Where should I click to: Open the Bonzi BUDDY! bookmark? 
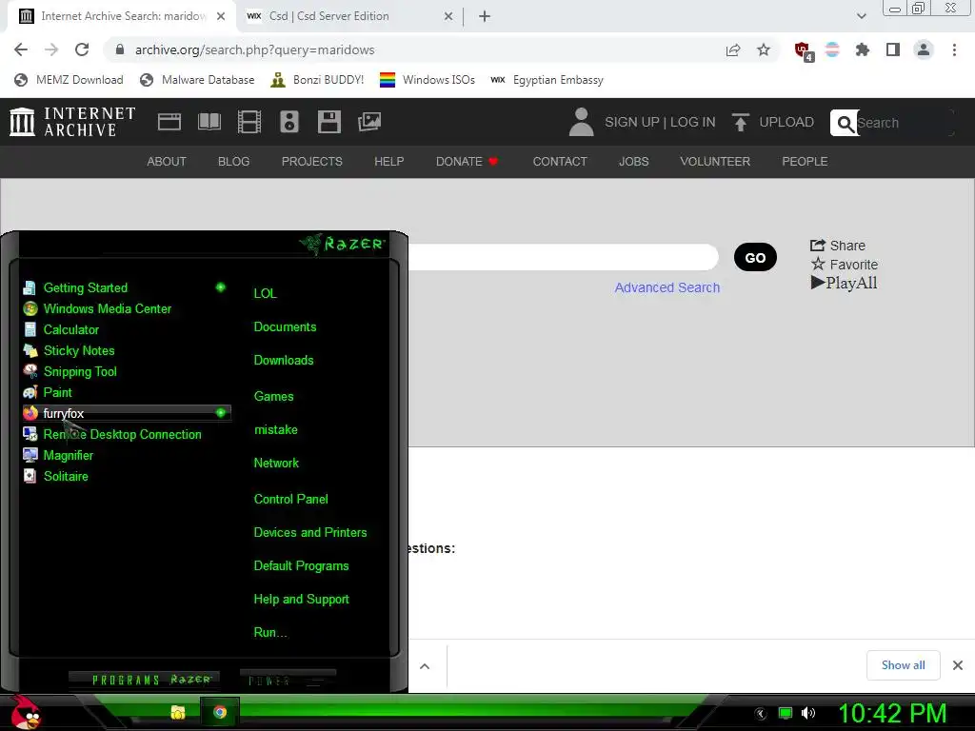(x=317, y=80)
